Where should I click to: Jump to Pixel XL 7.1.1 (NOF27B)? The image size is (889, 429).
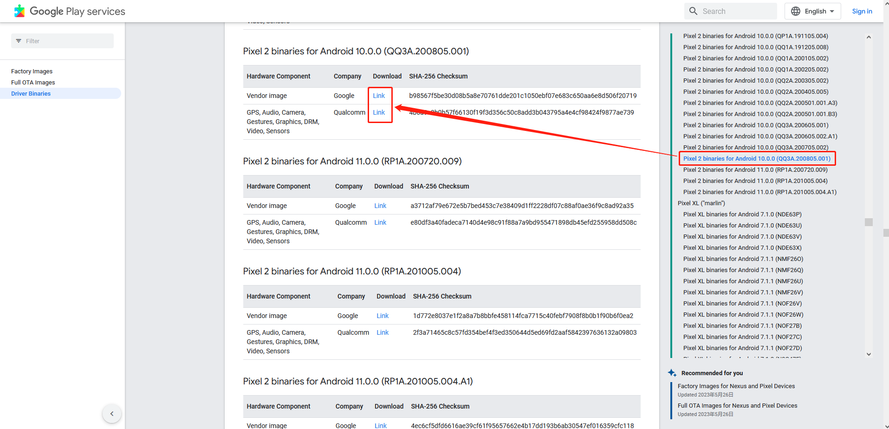click(x=743, y=325)
